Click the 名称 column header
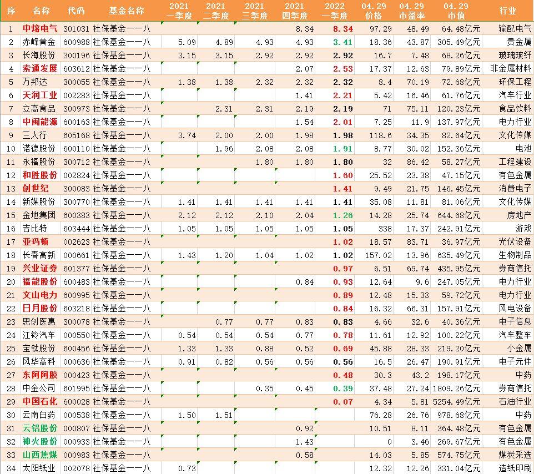Viewport: 534px width, 474px height. [41, 11]
